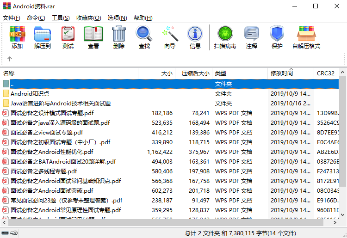Screen dimensions: 347x238
Task: Open the 查找 (Find) magnifier tool
Action: click(x=144, y=37)
